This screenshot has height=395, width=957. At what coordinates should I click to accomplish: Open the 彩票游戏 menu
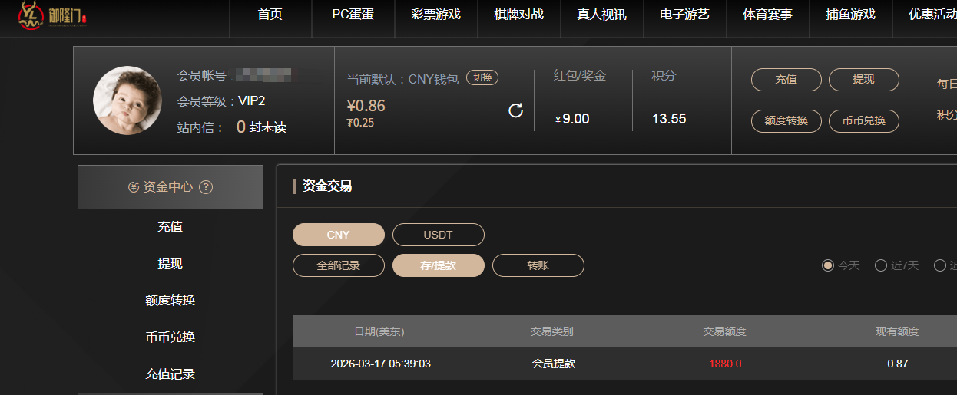pyautogui.click(x=436, y=15)
